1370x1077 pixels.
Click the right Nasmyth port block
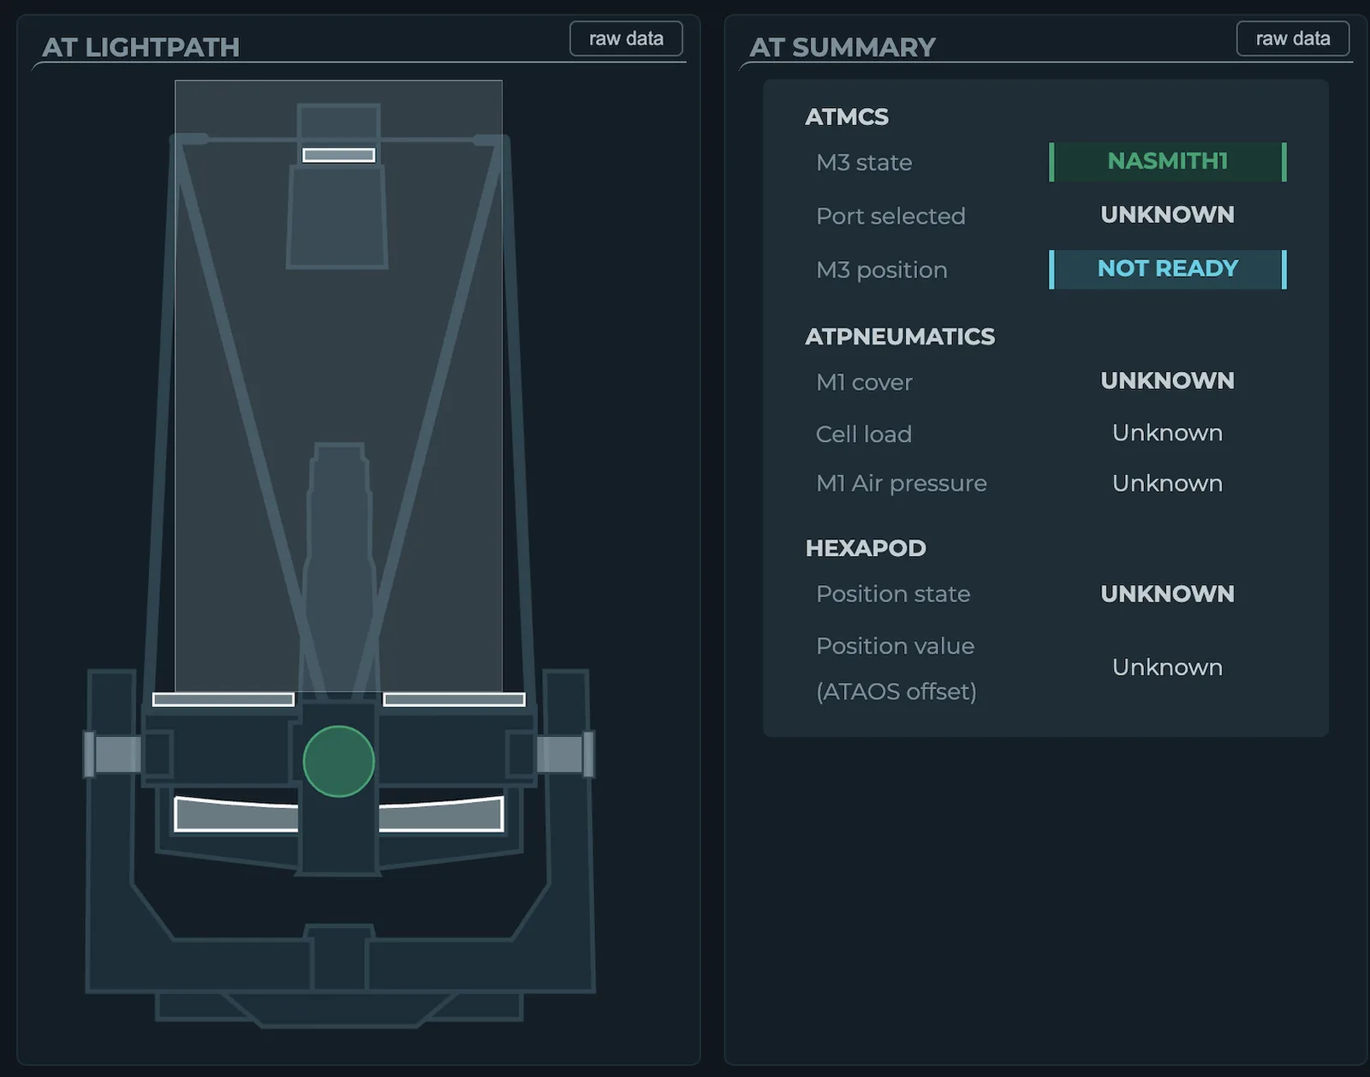[565, 754]
